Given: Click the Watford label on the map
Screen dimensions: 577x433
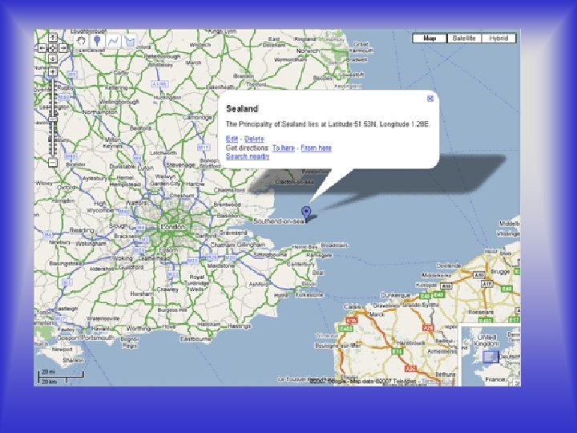Looking at the screenshot, I should (136, 203).
